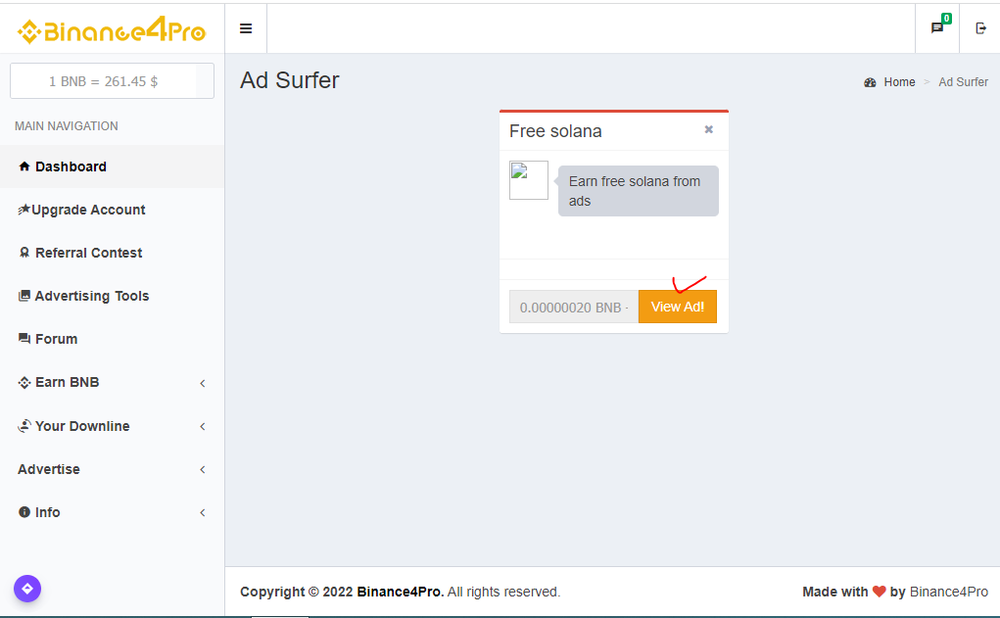
Task: Click the Free solana ad thumbnail image
Action: coord(529,180)
